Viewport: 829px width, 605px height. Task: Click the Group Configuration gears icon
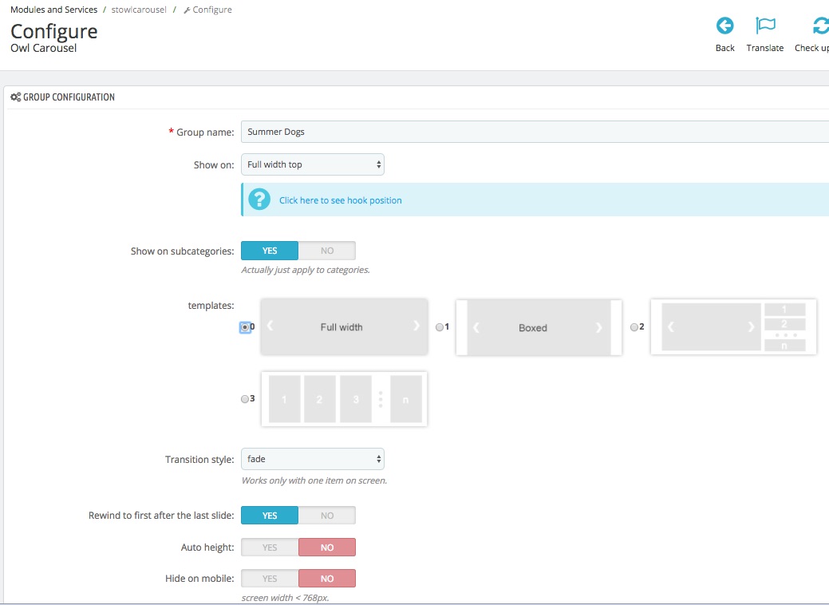click(15, 97)
